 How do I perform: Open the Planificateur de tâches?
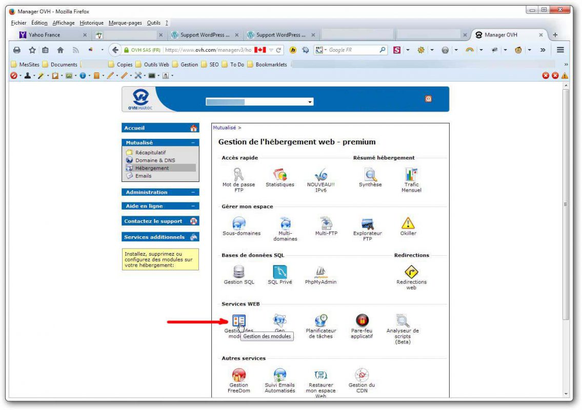pos(322,320)
